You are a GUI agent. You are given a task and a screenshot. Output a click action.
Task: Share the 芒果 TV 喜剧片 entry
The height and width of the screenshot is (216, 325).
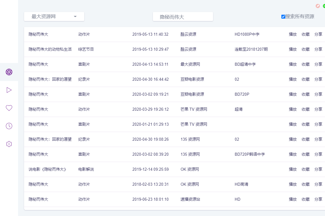pos(318,124)
